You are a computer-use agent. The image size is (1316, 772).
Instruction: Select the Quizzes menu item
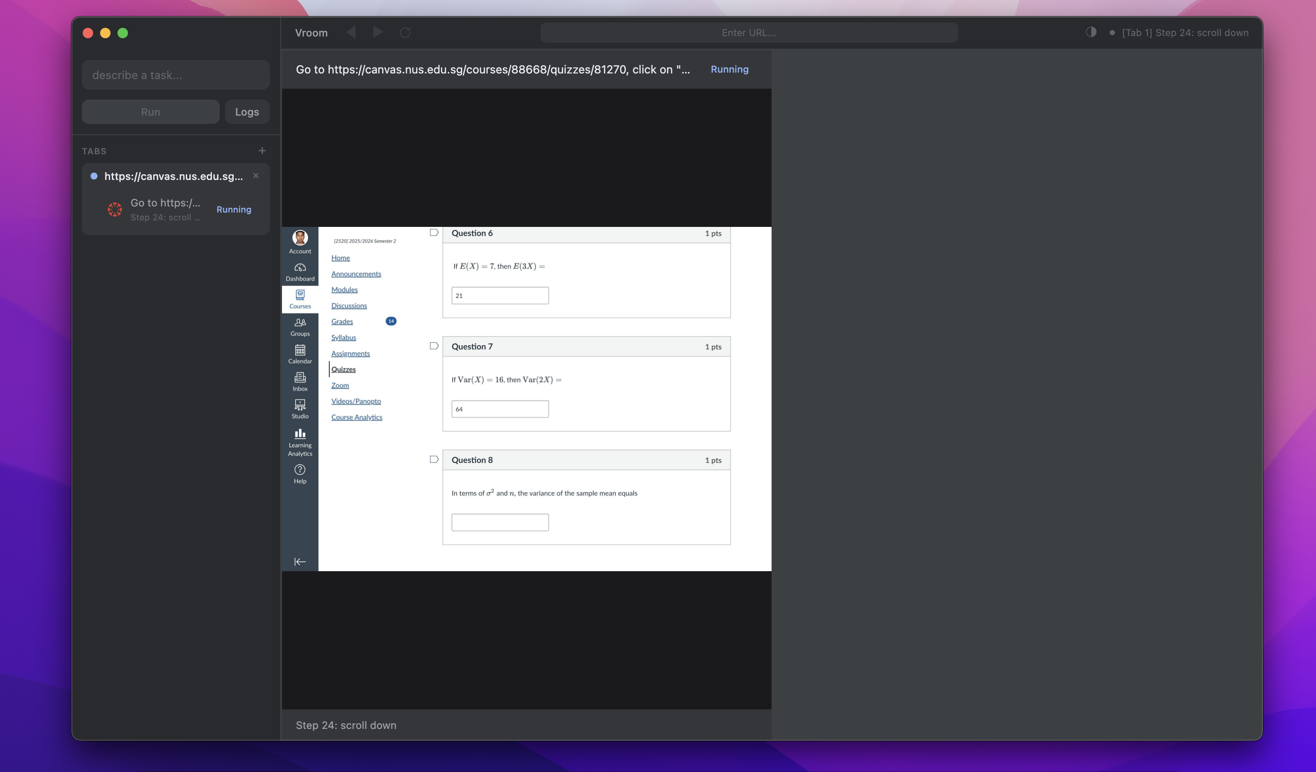(343, 369)
